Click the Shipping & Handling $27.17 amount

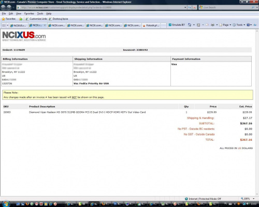pyautogui.click(x=248, y=118)
